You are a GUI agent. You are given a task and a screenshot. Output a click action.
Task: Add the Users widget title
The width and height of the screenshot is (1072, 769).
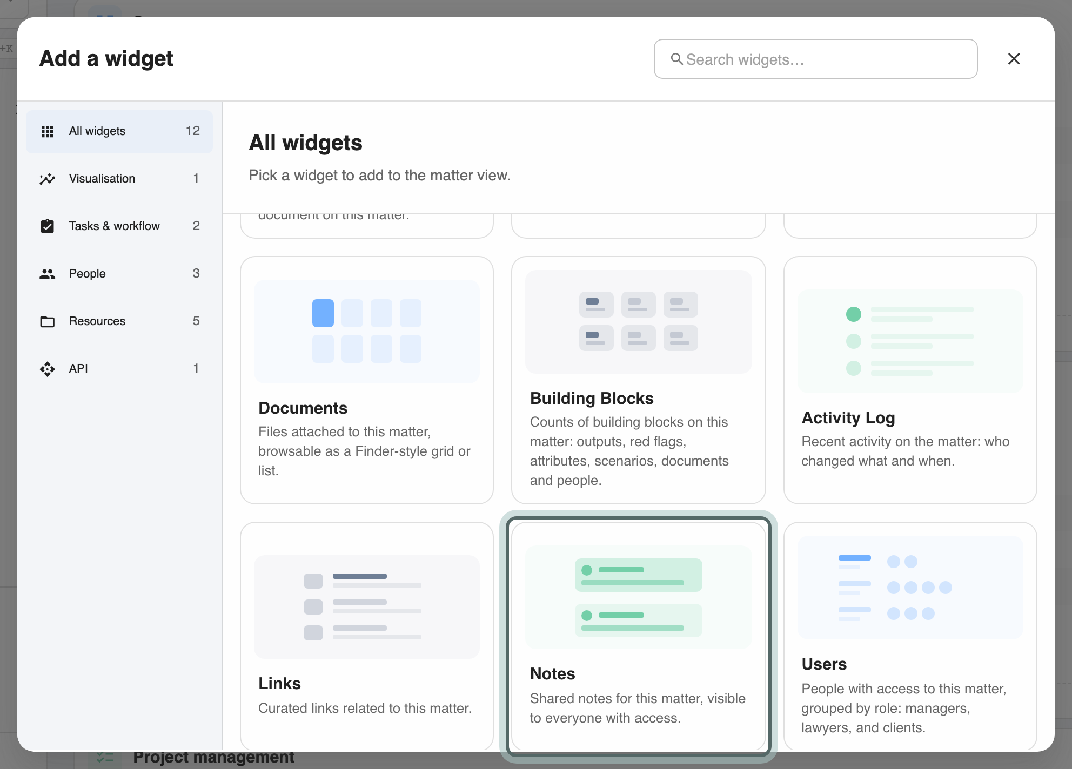pos(824,664)
